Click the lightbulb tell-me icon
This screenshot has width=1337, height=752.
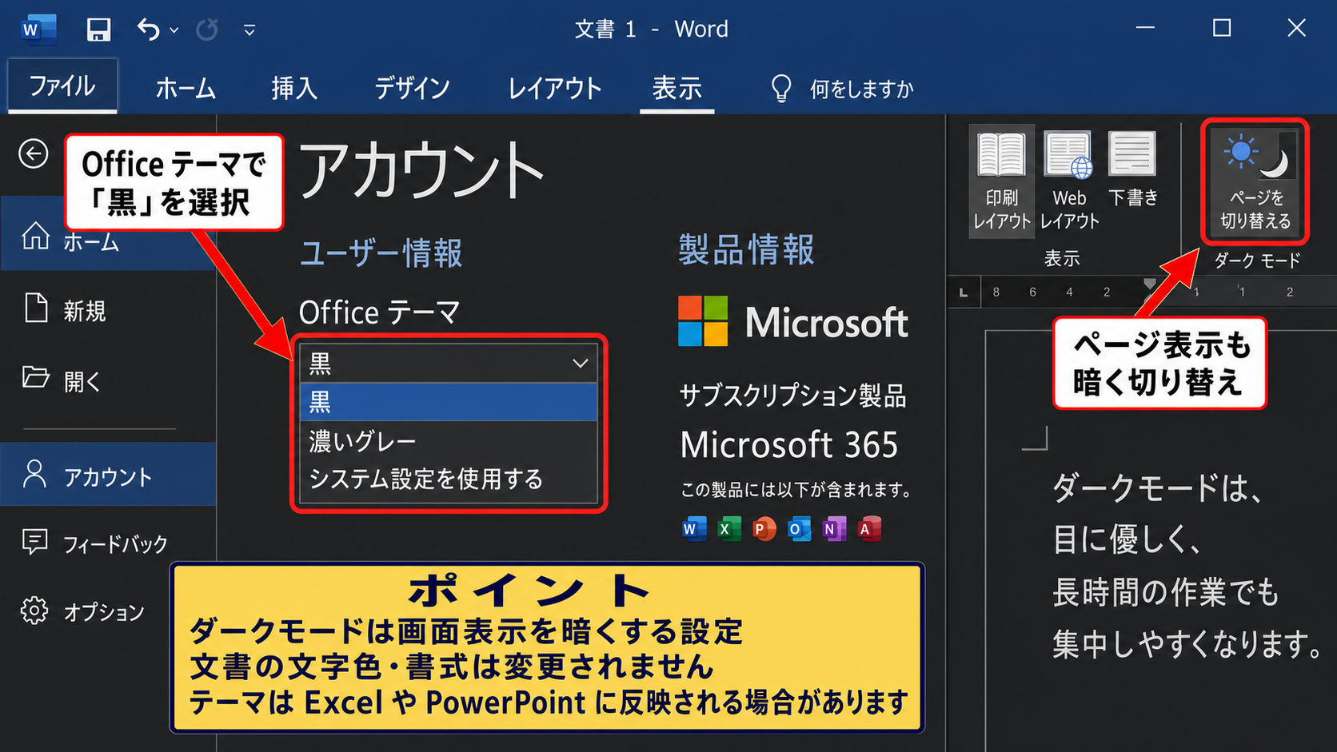click(781, 88)
